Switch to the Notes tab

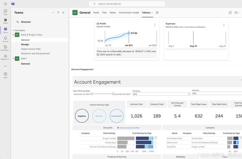pos(113,13)
